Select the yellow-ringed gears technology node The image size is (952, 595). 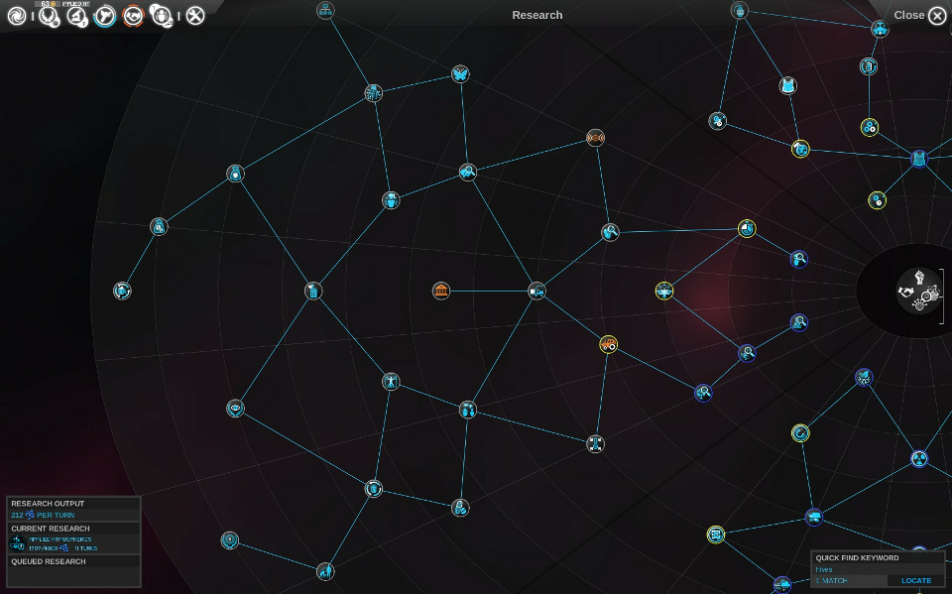point(870,128)
